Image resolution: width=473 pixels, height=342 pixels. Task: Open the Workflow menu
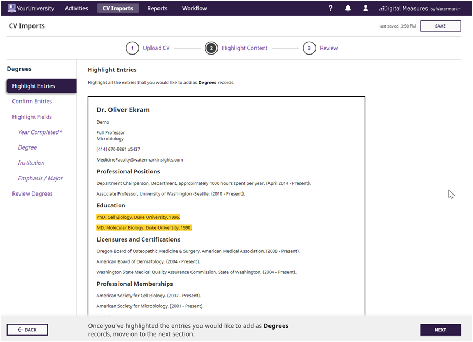click(195, 9)
